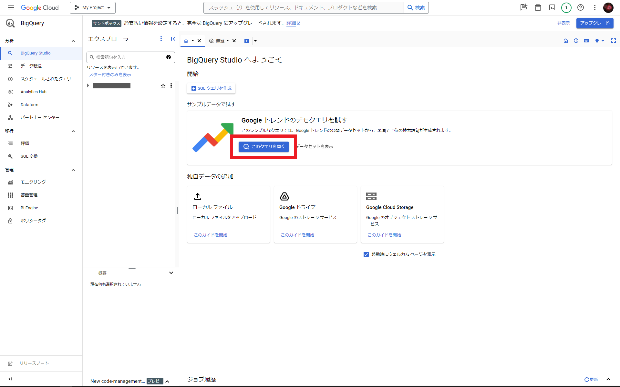Open the hamburger navigation menu
Viewport: 620px width, 387px height.
[x=11, y=7]
